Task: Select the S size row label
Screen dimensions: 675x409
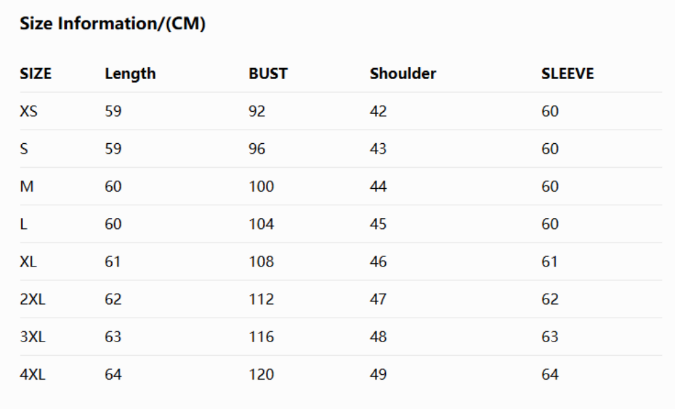Action: (24, 149)
